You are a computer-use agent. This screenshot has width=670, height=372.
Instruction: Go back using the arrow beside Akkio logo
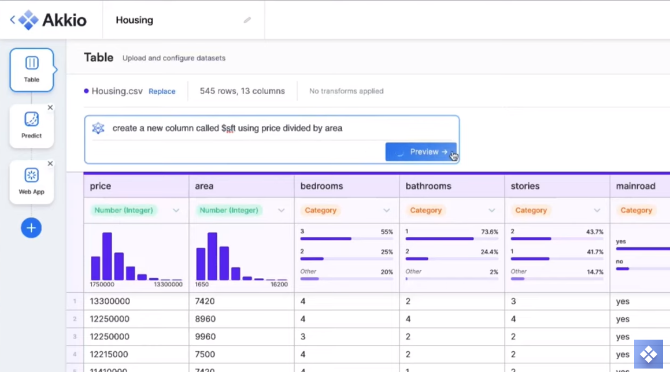pyautogui.click(x=12, y=20)
